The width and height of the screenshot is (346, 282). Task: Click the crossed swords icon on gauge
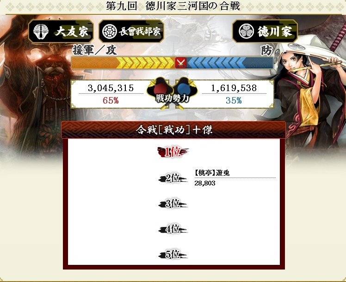(x=181, y=63)
